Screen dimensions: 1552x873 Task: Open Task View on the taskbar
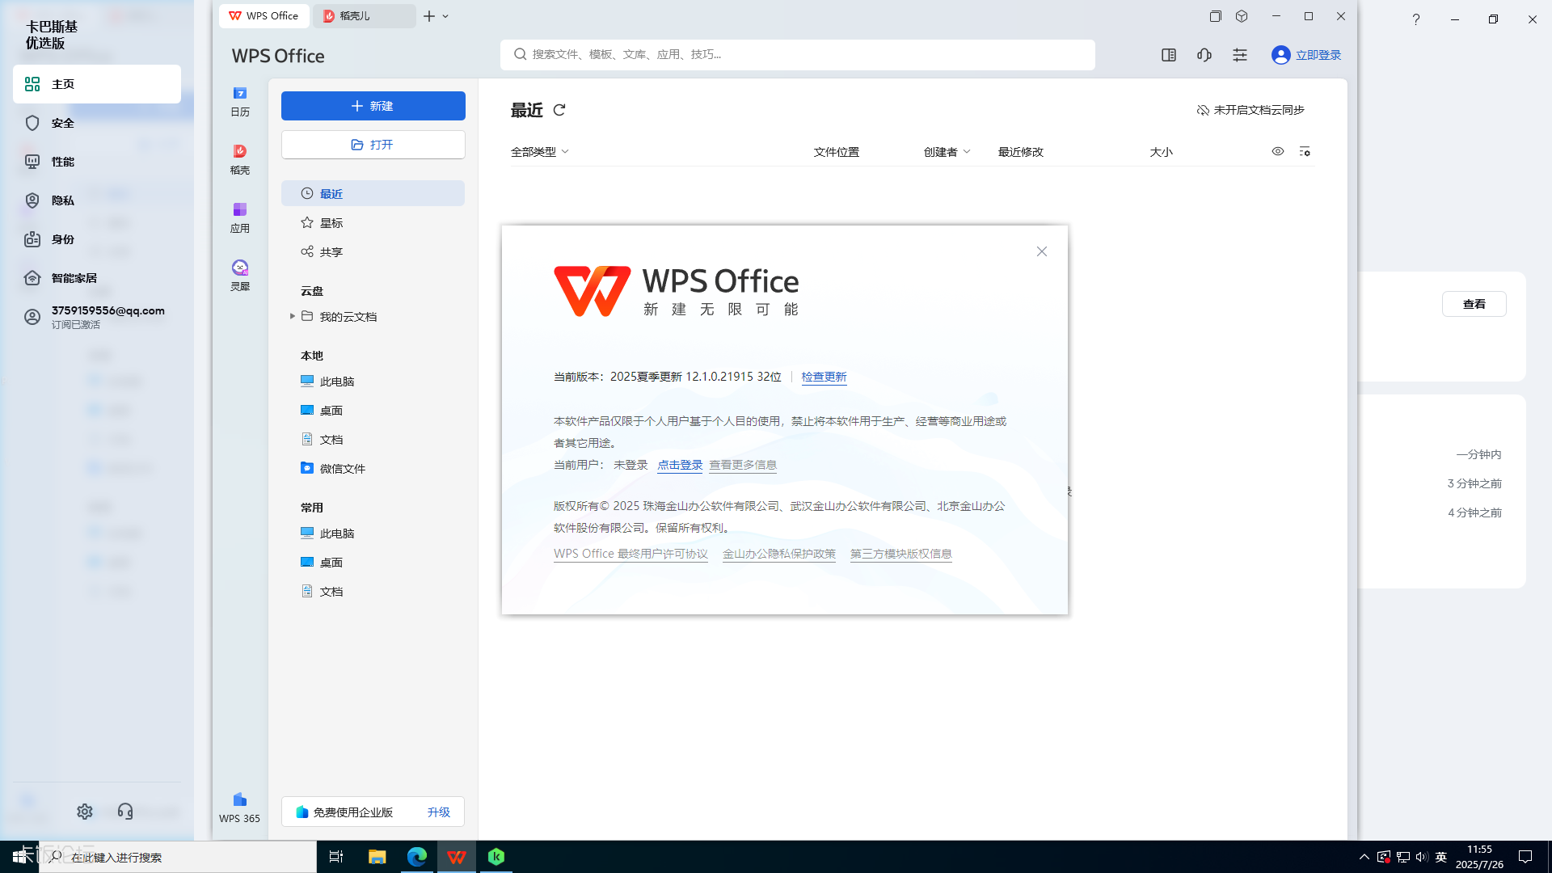[336, 857]
